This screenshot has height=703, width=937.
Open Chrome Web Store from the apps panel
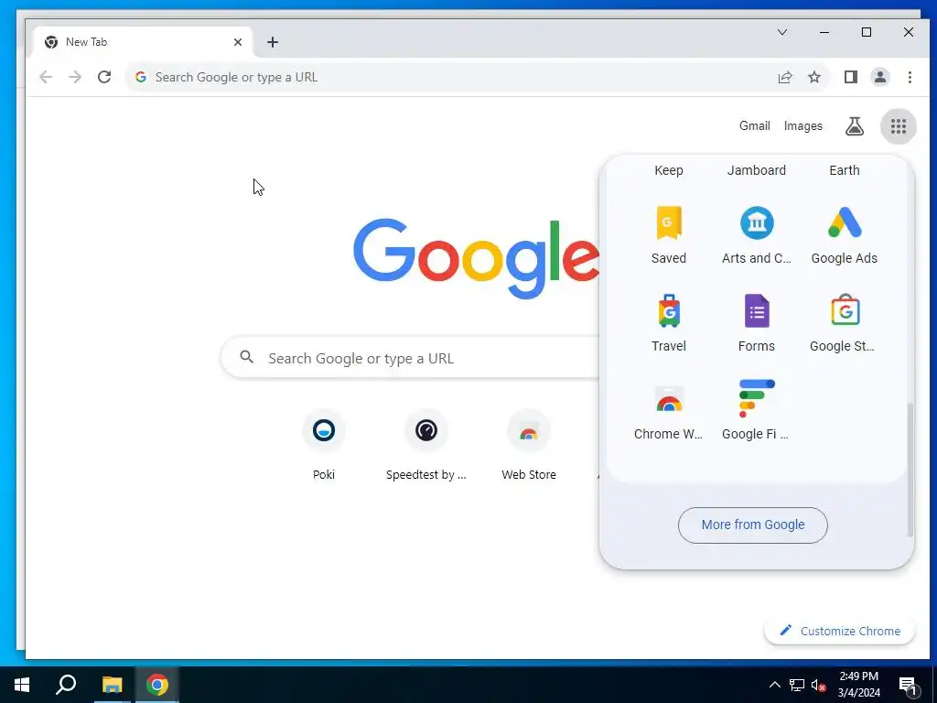click(x=668, y=411)
